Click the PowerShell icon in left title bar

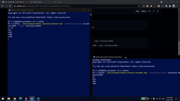pos(10,10)
